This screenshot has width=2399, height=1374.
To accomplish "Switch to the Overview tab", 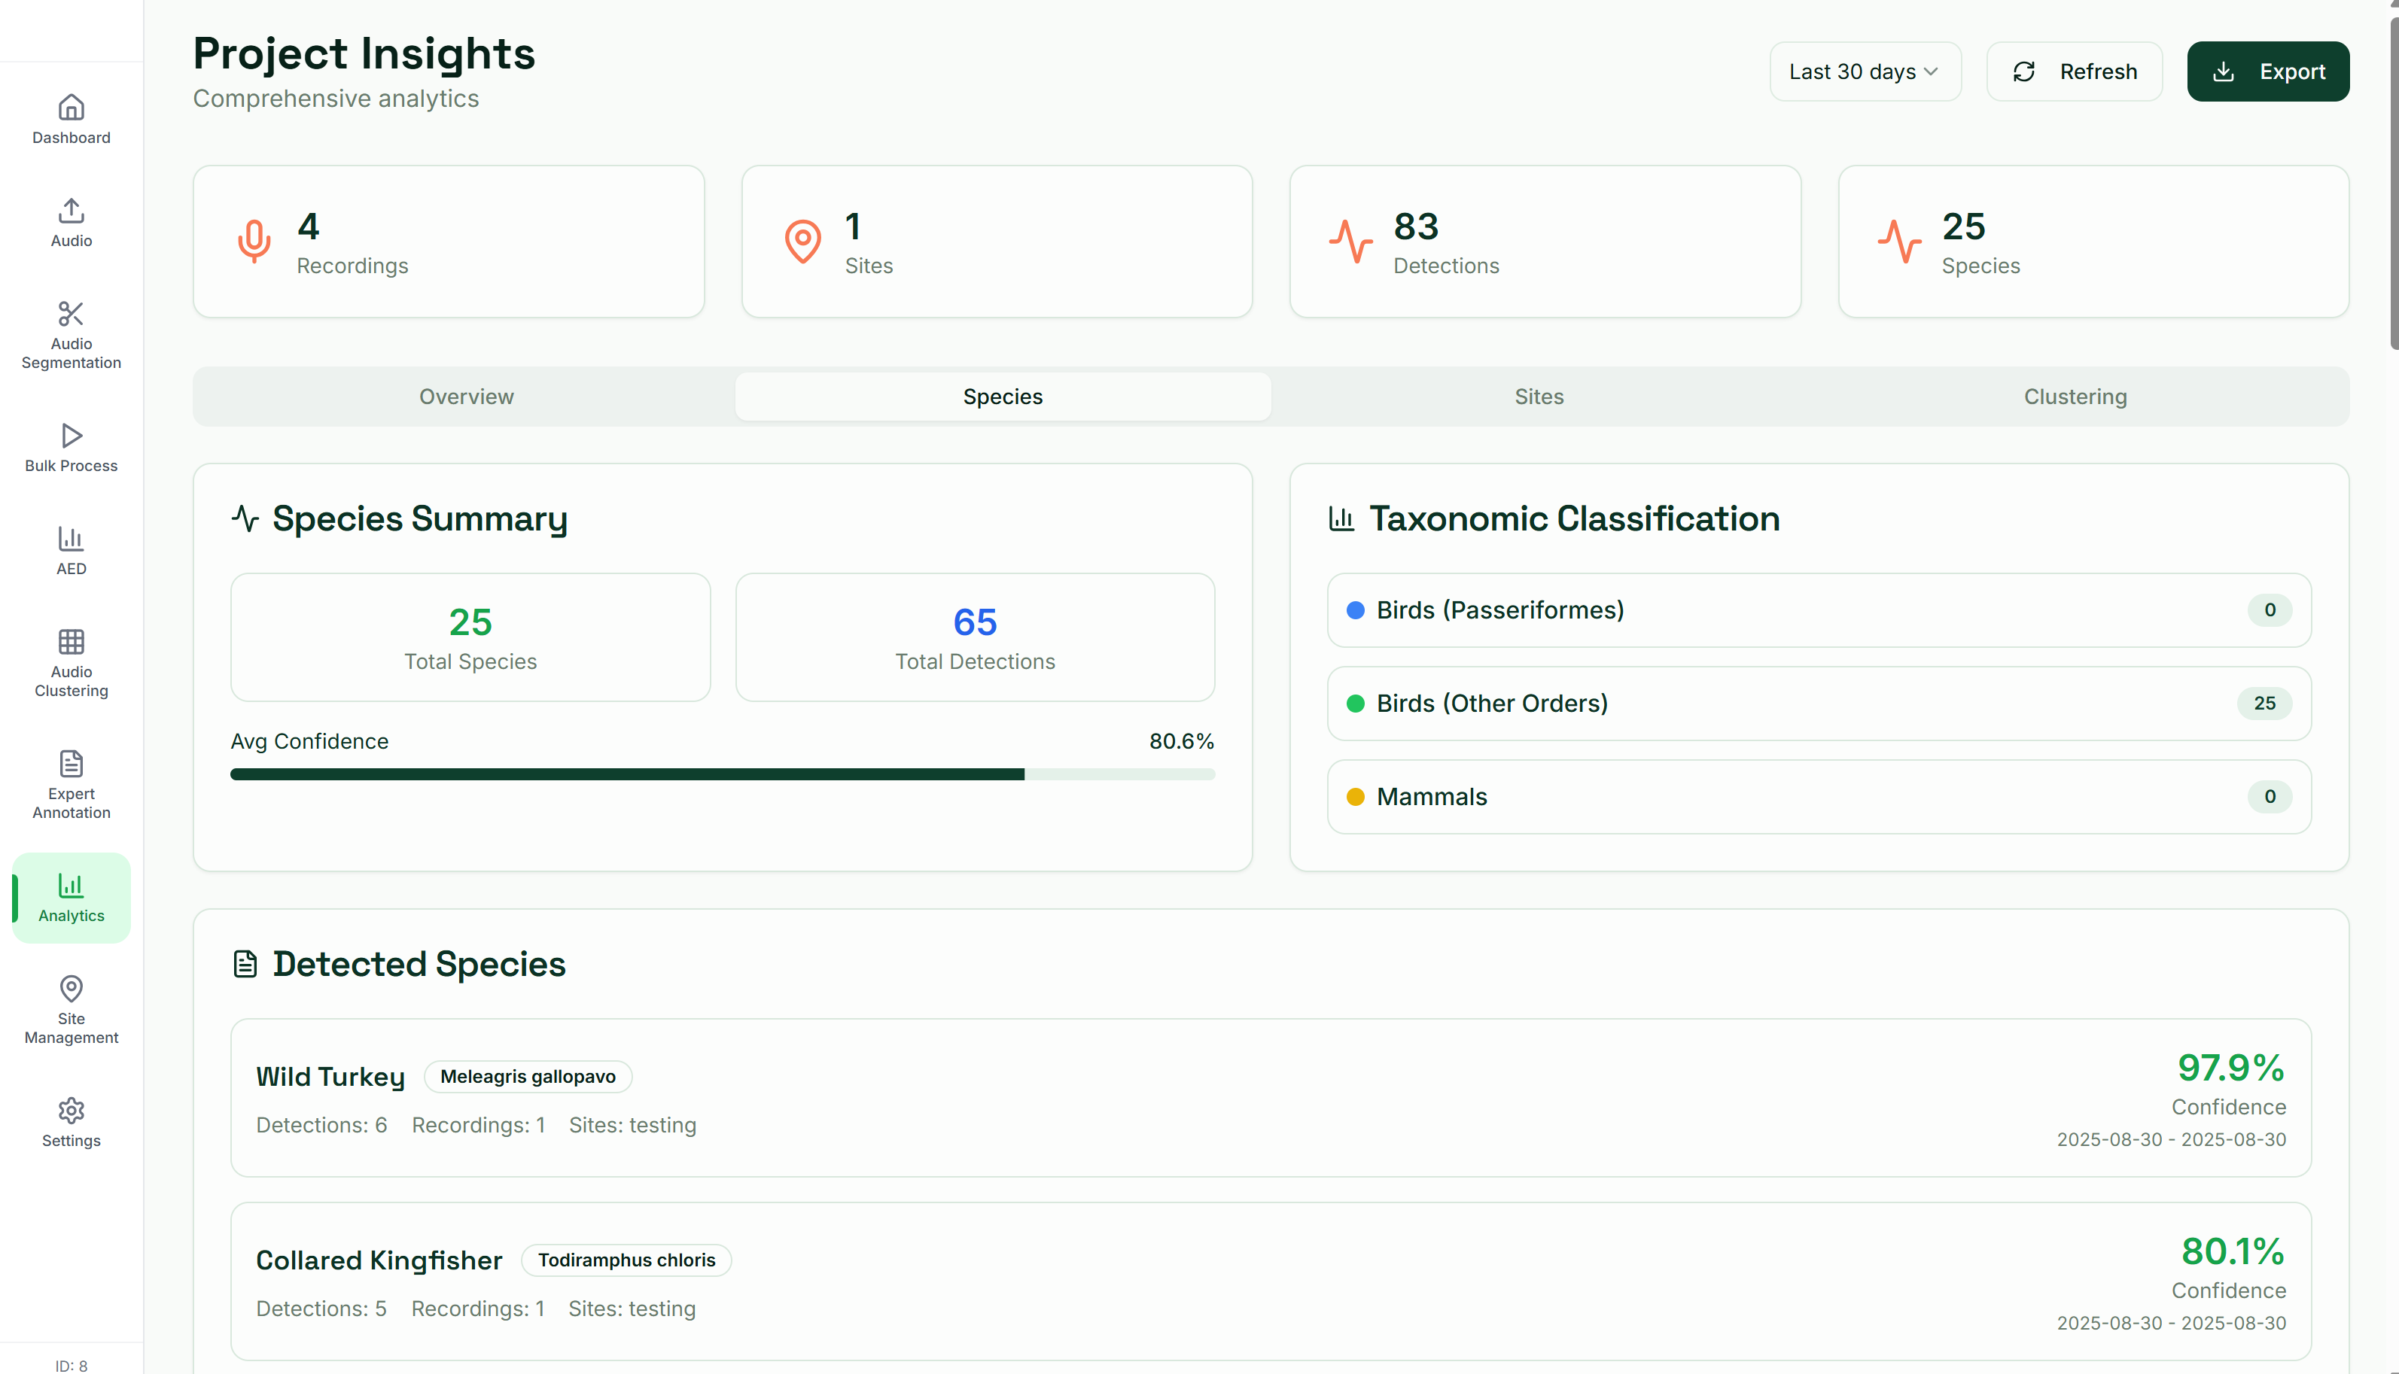I will tap(466, 397).
